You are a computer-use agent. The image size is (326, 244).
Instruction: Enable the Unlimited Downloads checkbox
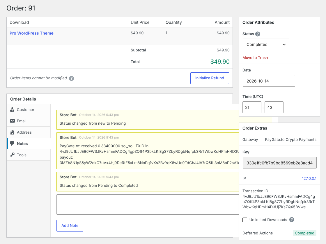pos(245,220)
